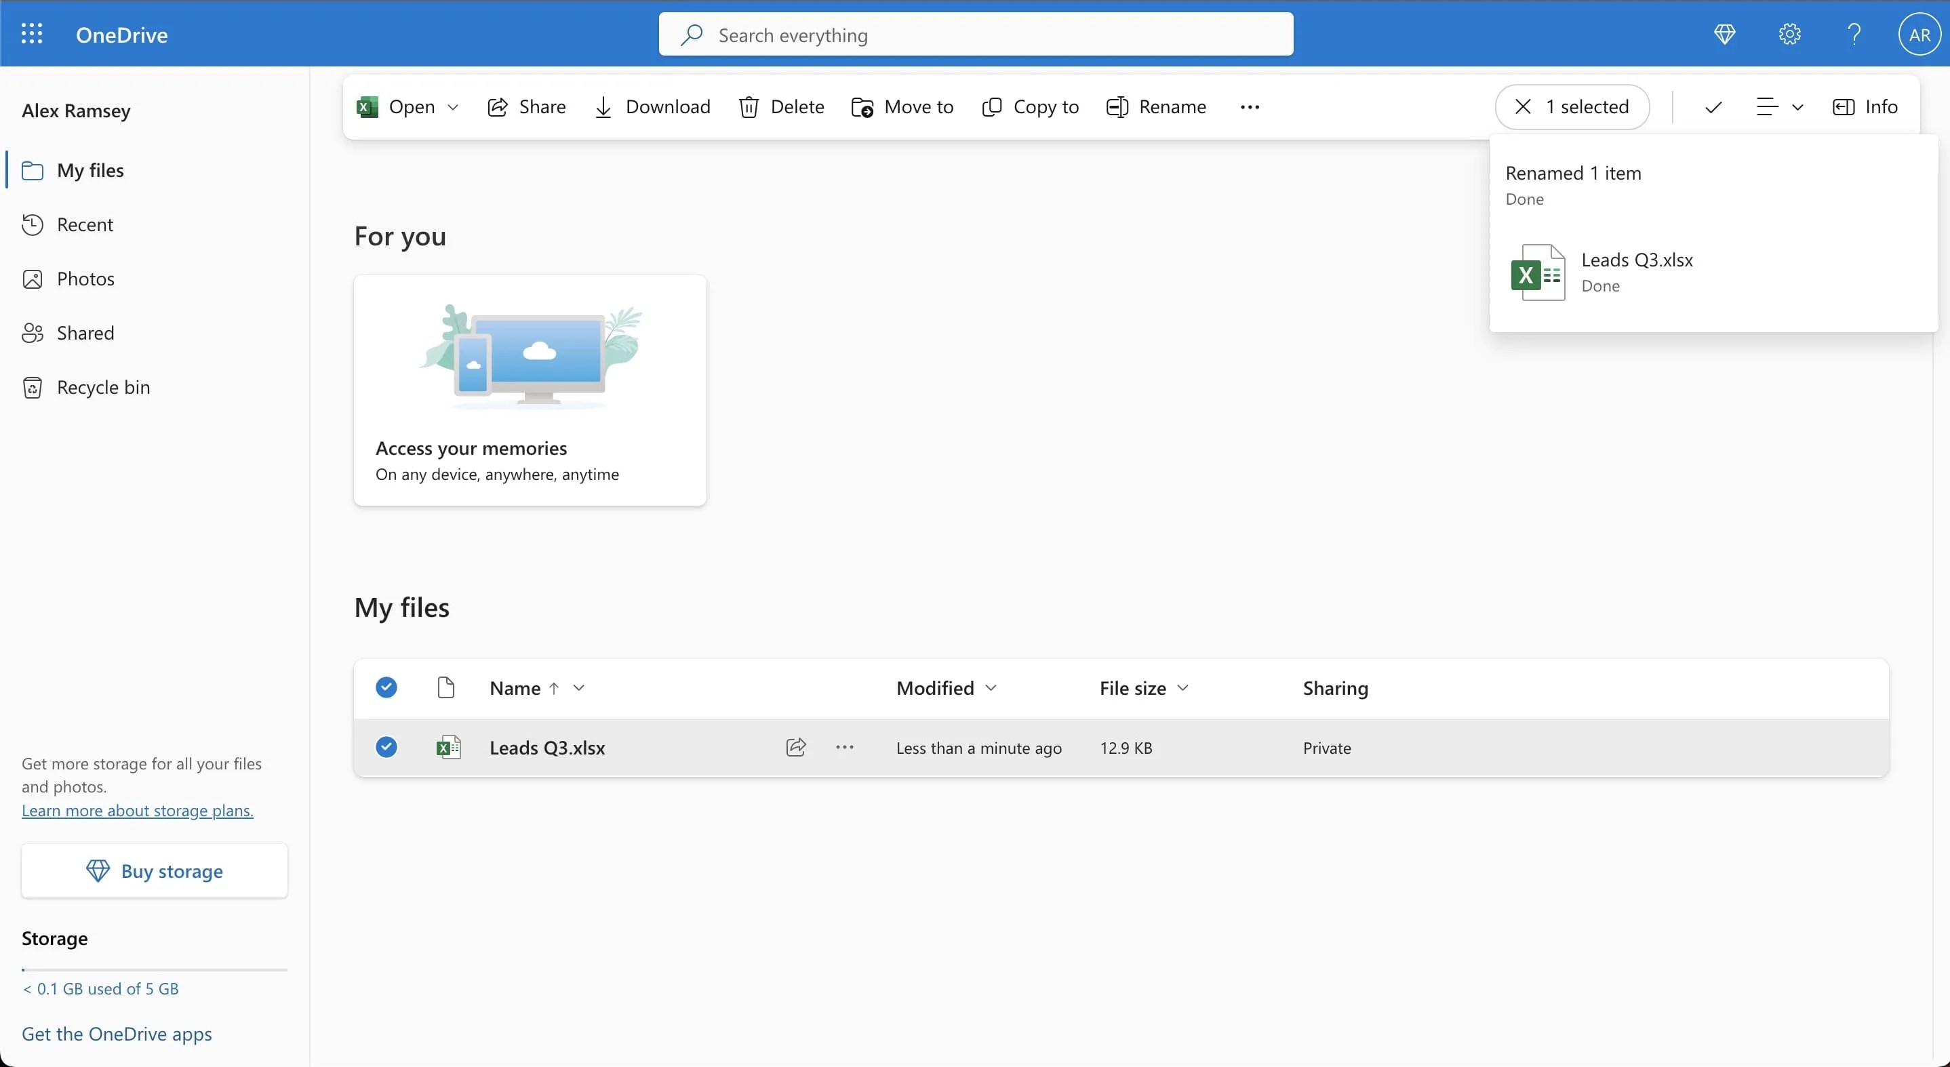Open Learn more about storage plans

[x=136, y=811]
